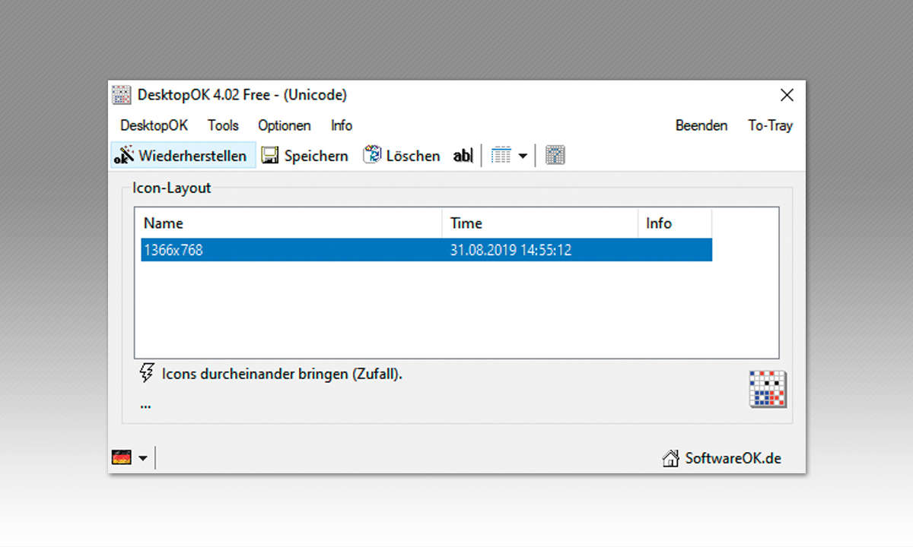
Task: Open the dropdown arrow beside list view icon
Action: (523, 157)
